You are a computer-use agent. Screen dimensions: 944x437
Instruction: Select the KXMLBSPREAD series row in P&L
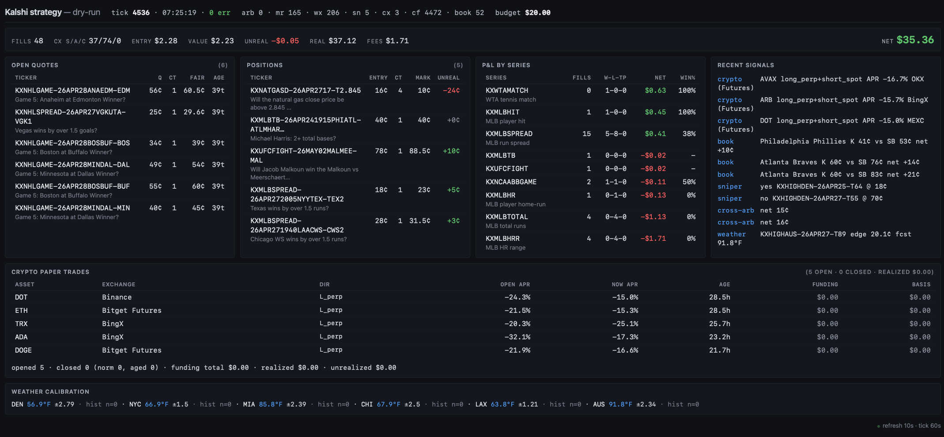(x=590, y=138)
